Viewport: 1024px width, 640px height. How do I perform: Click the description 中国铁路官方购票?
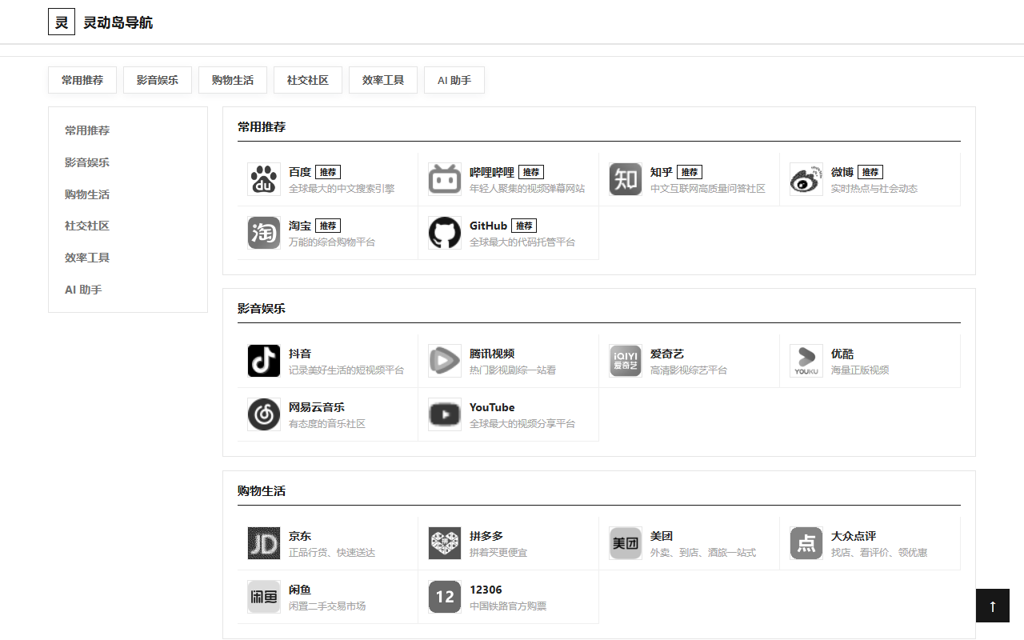click(x=508, y=606)
